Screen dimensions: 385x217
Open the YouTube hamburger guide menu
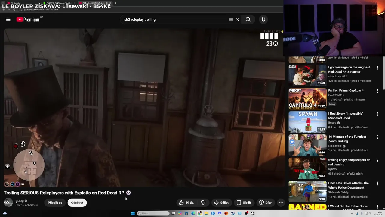tap(8, 19)
